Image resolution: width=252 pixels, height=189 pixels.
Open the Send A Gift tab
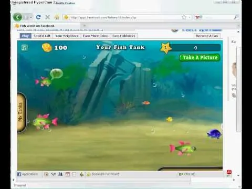(x=42, y=36)
